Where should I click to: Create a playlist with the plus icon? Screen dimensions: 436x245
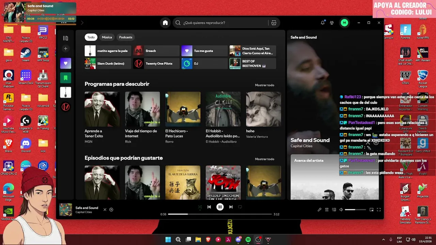[66, 49]
